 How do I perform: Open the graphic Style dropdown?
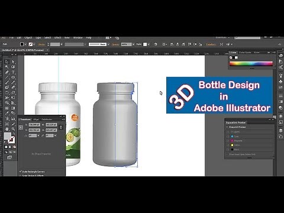149,44
